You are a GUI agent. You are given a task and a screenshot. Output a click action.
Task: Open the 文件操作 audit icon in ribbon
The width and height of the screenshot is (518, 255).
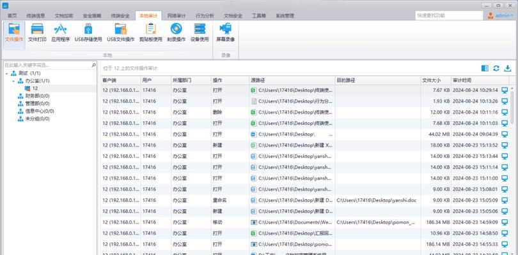14,29
